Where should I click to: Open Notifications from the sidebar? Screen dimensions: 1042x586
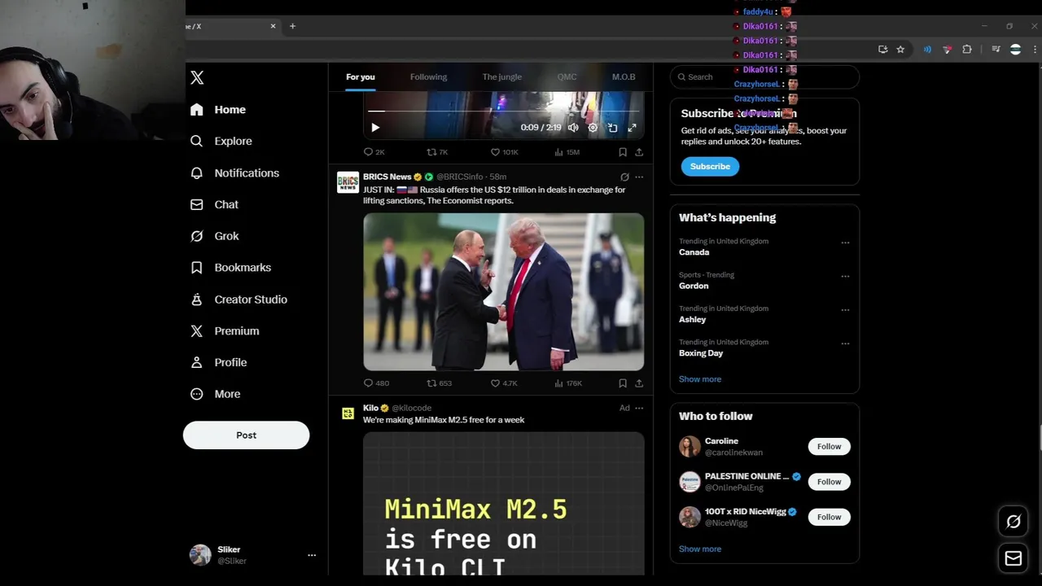234,173
